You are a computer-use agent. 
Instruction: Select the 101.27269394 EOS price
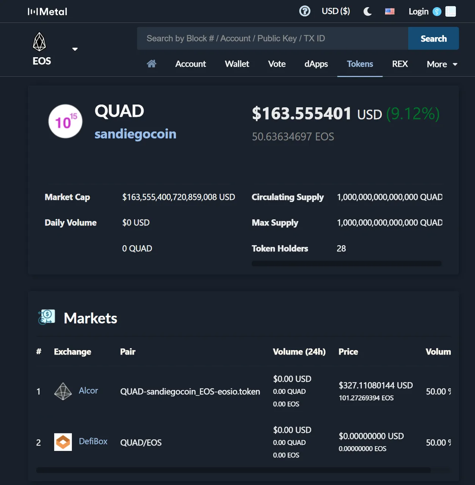366,398
